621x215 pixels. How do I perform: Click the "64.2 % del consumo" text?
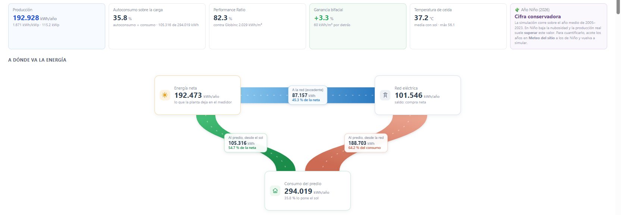pos(365,148)
